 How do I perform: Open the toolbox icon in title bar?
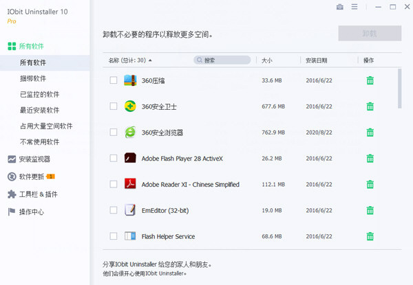pyautogui.click(x=339, y=7)
